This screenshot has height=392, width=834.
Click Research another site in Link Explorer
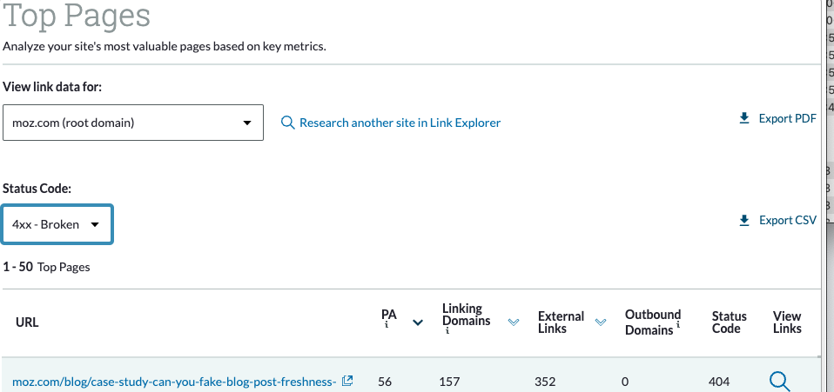click(x=400, y=123)
